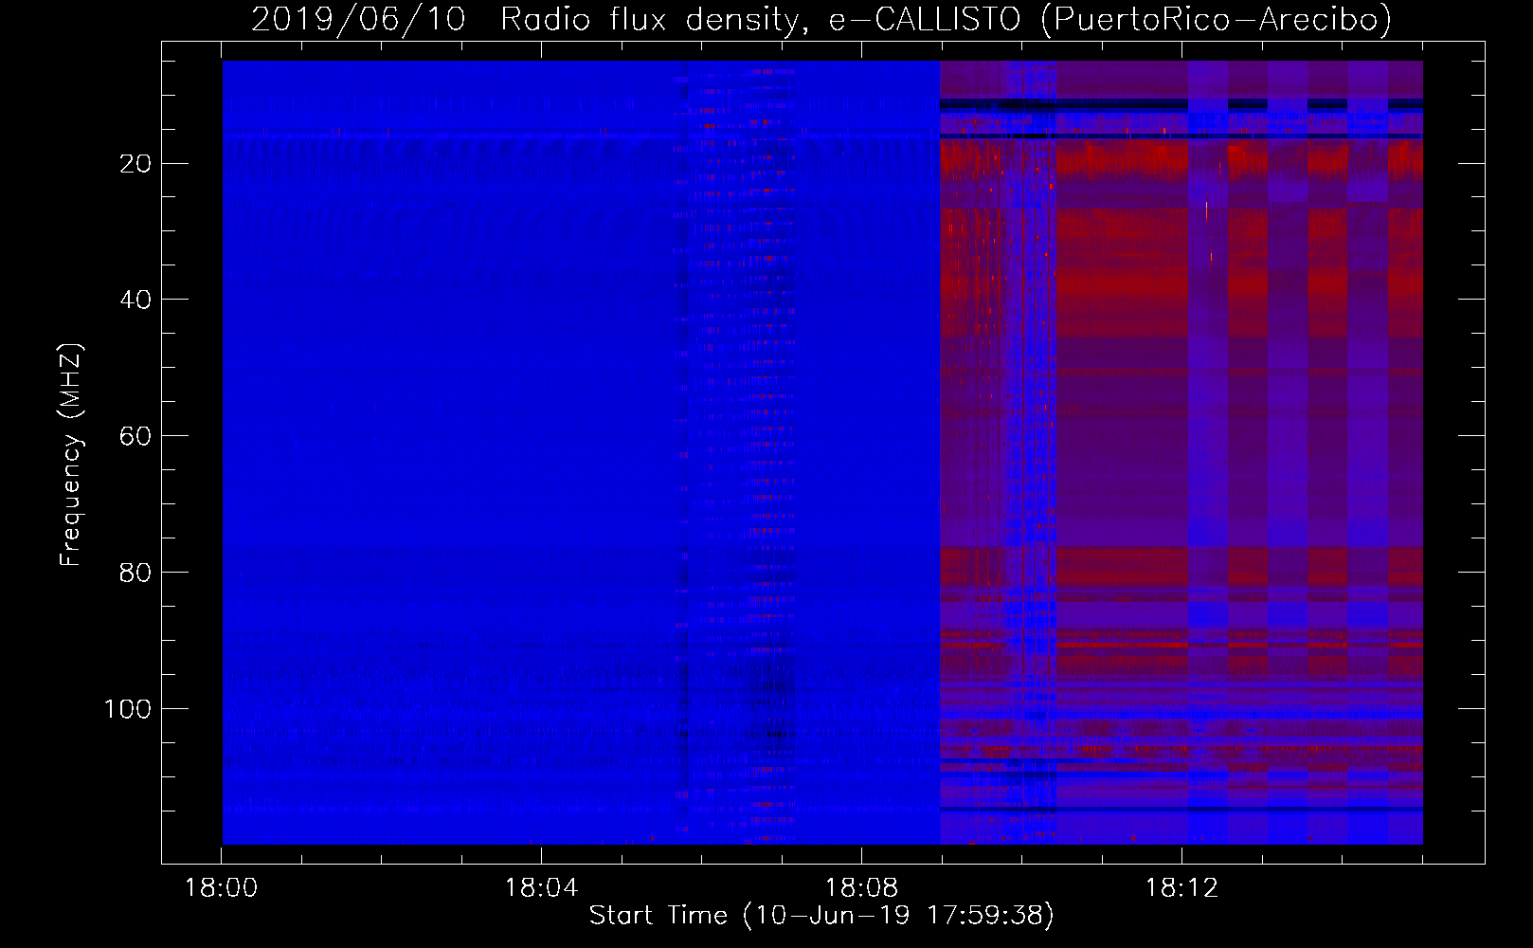This screenshot has height=948, width=1533.
Task: Click the '18:12' time tick label
Action: tap(1181, 888)
